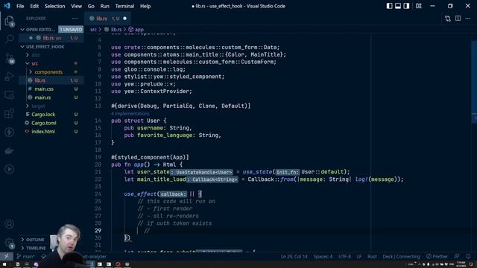The height and width of the screenshot is (268, 477).
Task: Click the 4 implementations code lens
Action: point(130,114)
